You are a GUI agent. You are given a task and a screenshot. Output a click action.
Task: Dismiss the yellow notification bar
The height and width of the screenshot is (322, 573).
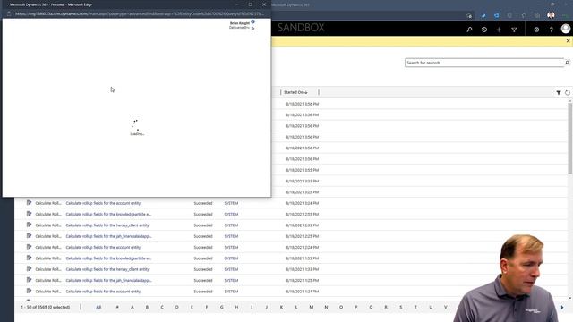click(x=568, y=41)
